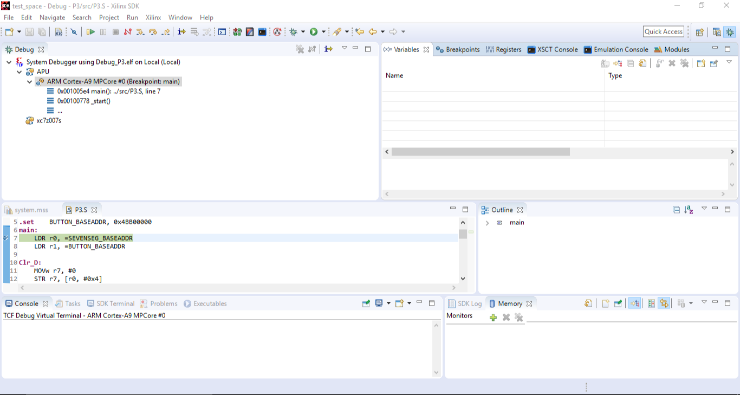Switch to the Debug perspective icon
This screenshot has width=740, height=395.
point(730,32)
